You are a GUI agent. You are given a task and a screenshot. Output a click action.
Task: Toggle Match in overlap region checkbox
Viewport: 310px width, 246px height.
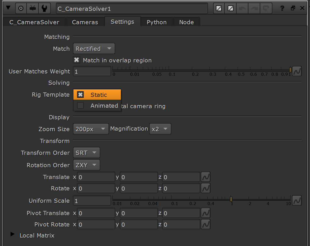tap(77, 60)
